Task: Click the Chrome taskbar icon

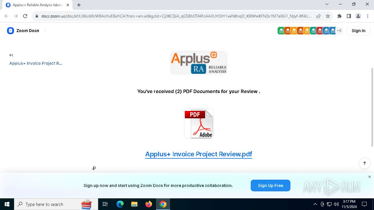Action: [x=163, y=204]
